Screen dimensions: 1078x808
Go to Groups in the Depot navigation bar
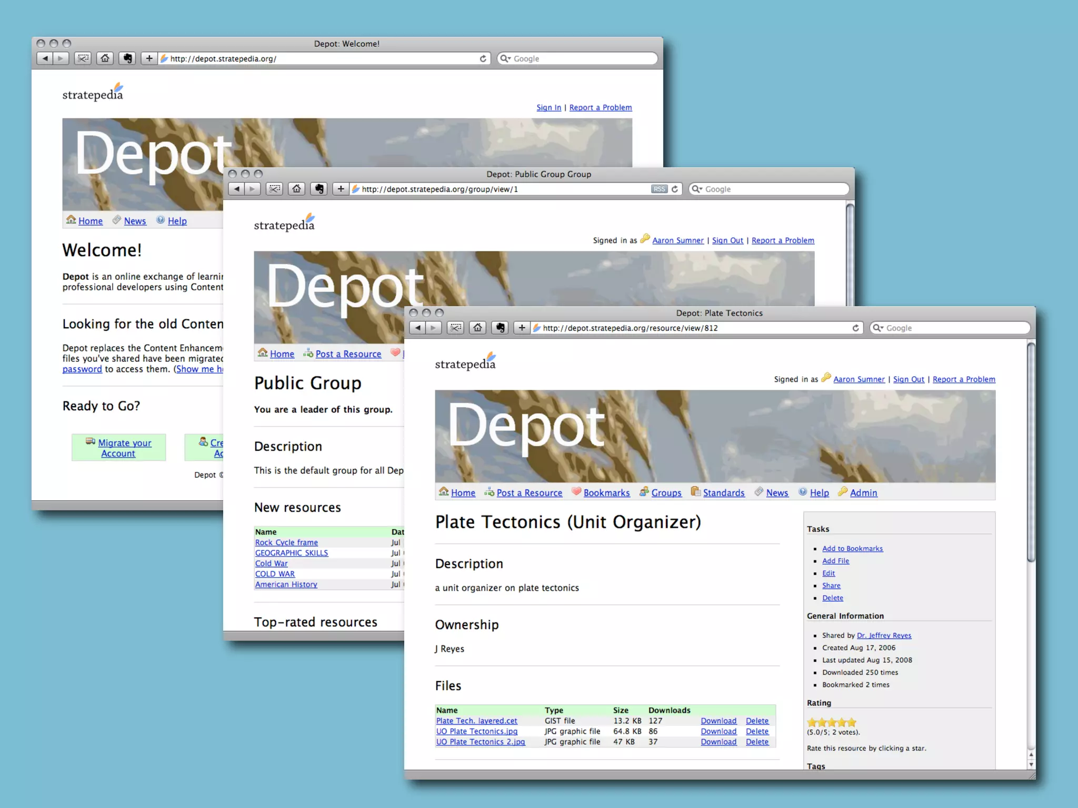pos(666,493)
